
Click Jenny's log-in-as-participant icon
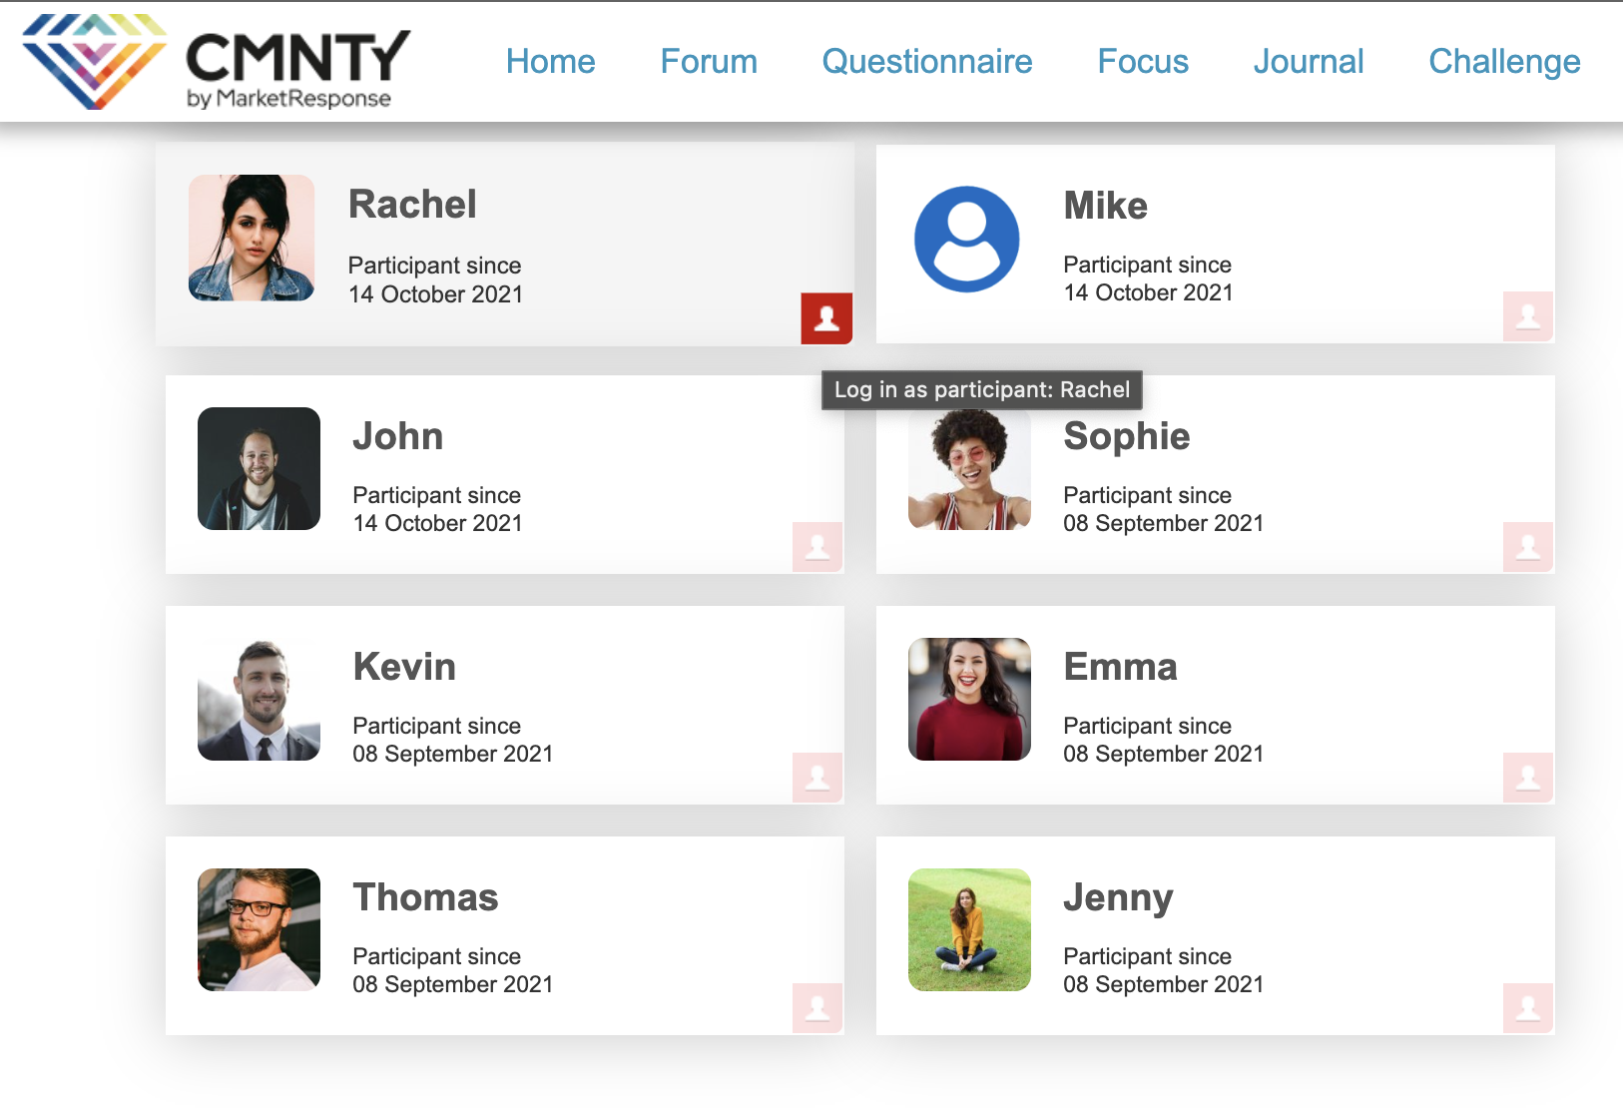(1528, 1008)
